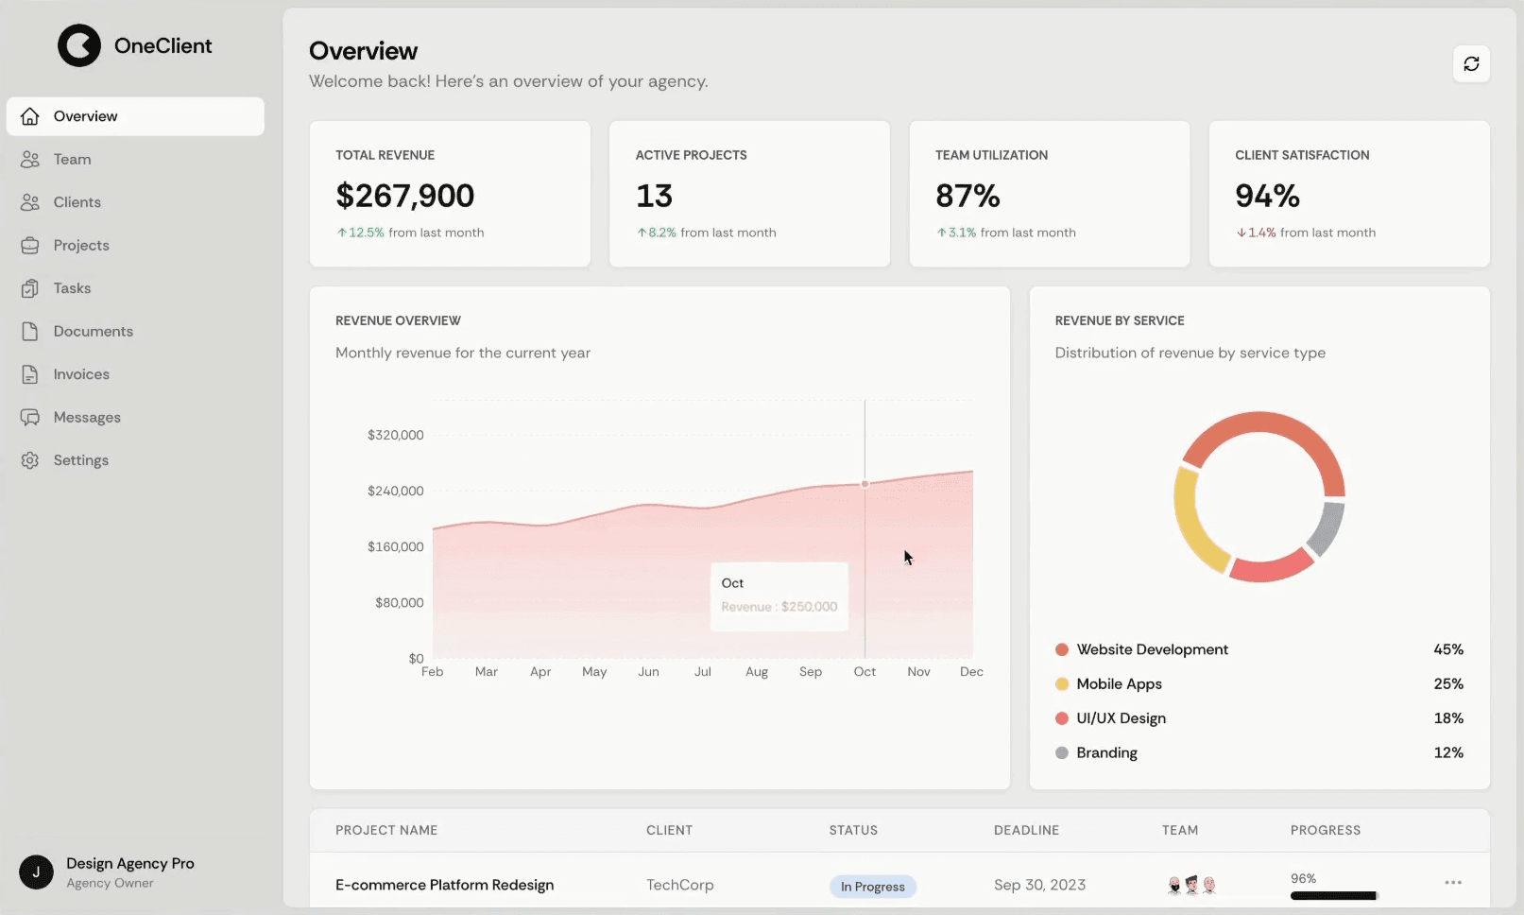
Task: Select the Invoices sidebar icon
Action: point(31,374)
